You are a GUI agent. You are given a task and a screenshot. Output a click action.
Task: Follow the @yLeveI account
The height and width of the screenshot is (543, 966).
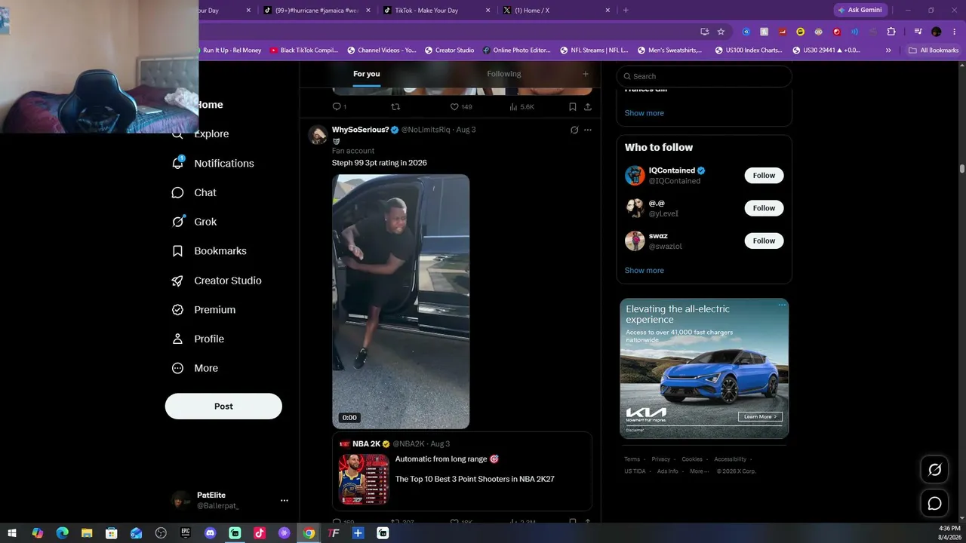[764, 208]
